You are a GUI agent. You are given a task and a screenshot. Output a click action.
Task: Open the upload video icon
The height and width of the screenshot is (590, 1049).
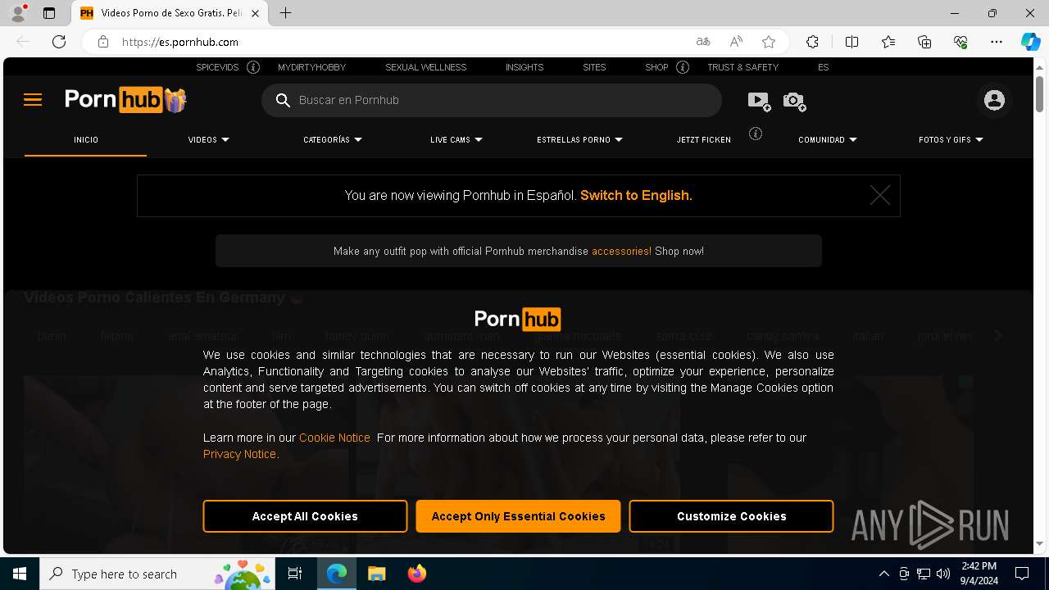pyautogui.click(x=759, y=100)
